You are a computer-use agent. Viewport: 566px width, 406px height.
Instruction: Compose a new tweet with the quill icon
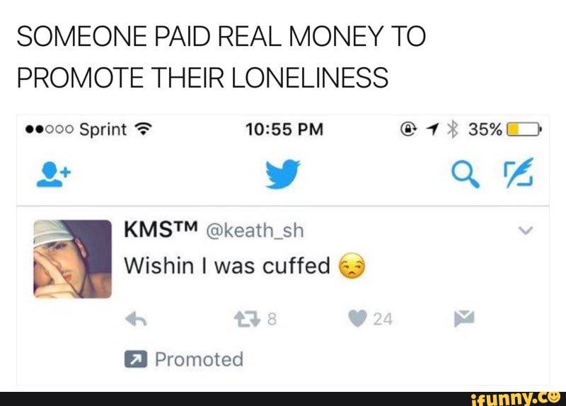pyautogui.click(x=519, y=173)
